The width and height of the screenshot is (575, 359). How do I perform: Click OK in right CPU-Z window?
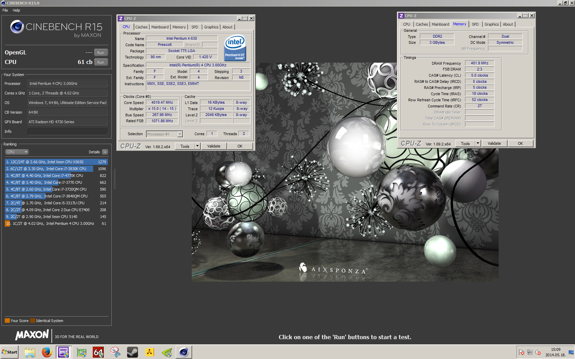coord(520,143)
